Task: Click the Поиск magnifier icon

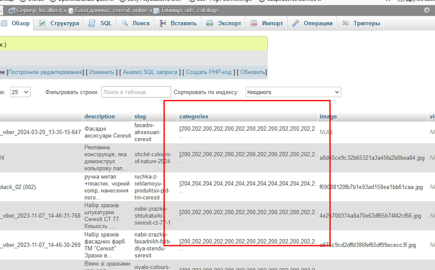Action: [x=125, y=23]
